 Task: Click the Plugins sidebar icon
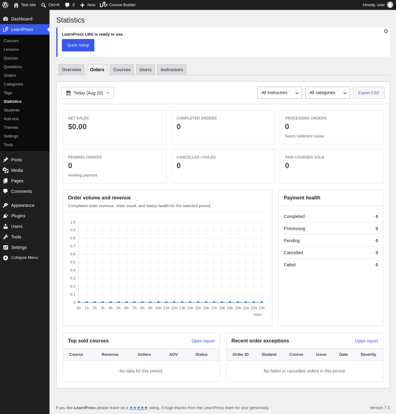click(x=6, y=216)
